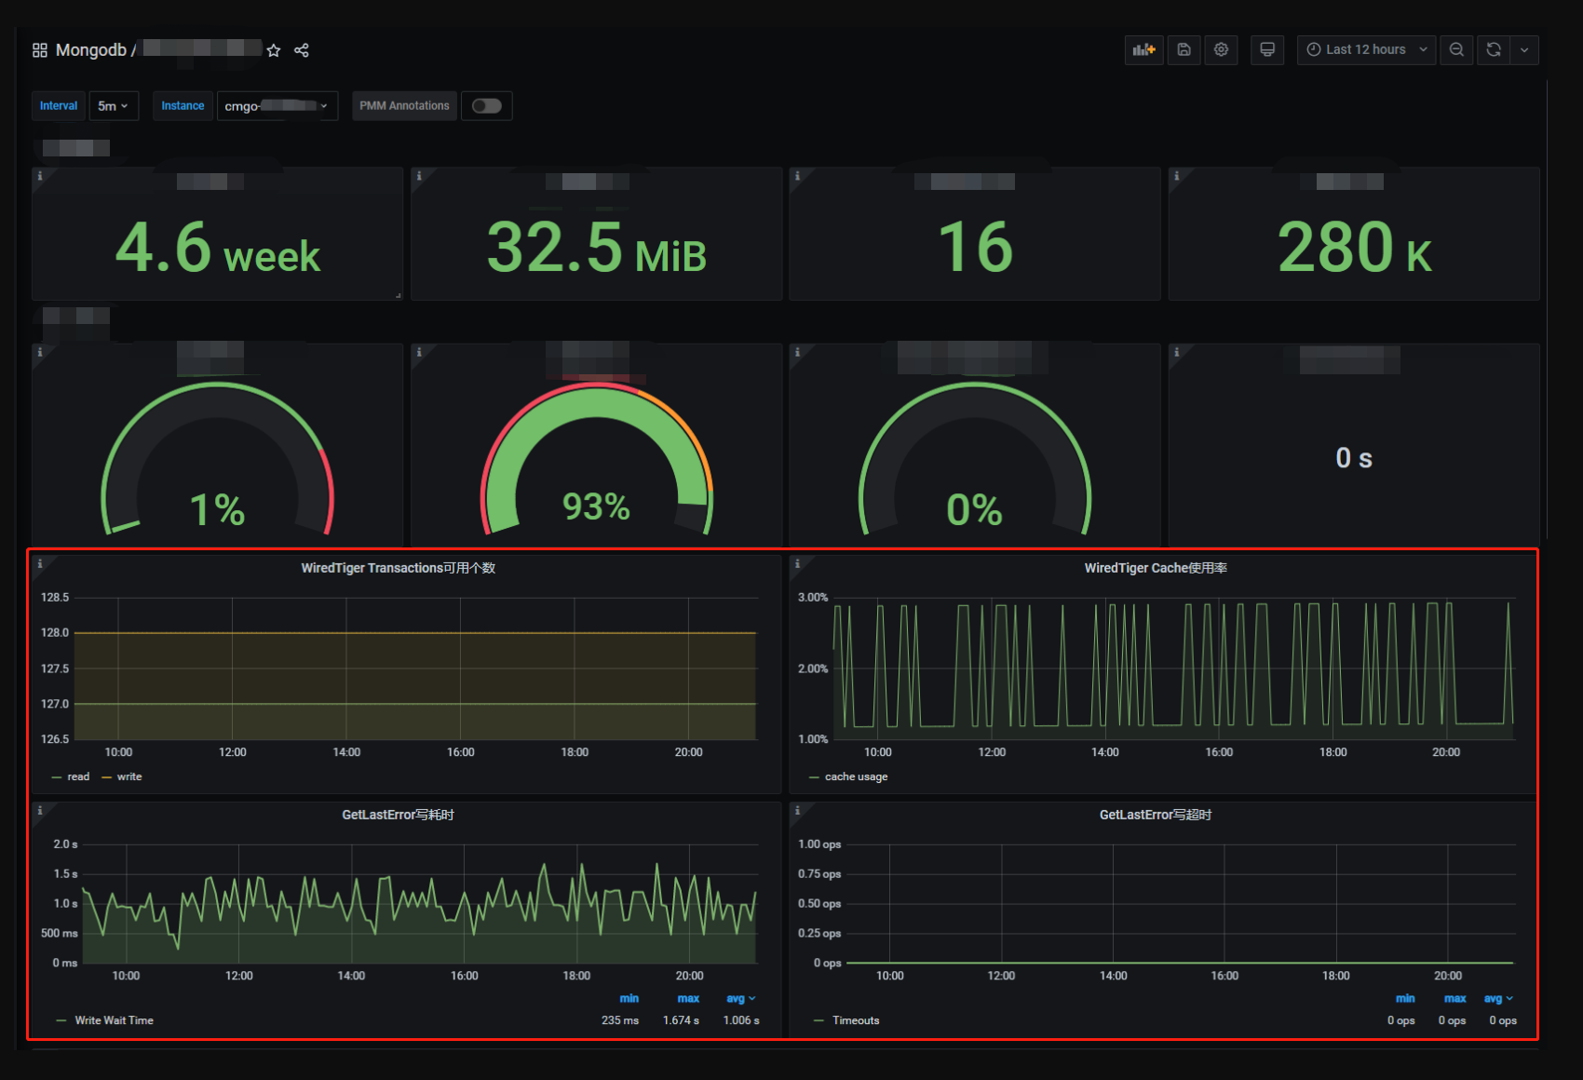Toggle the read series legend
Viewport: 1583px width, 1080px height.
(x=78, y=776)
